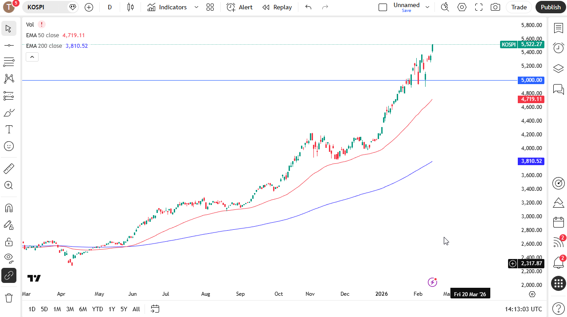
Task: Toggle the lock all drawings tool
Action: [8, 242]
